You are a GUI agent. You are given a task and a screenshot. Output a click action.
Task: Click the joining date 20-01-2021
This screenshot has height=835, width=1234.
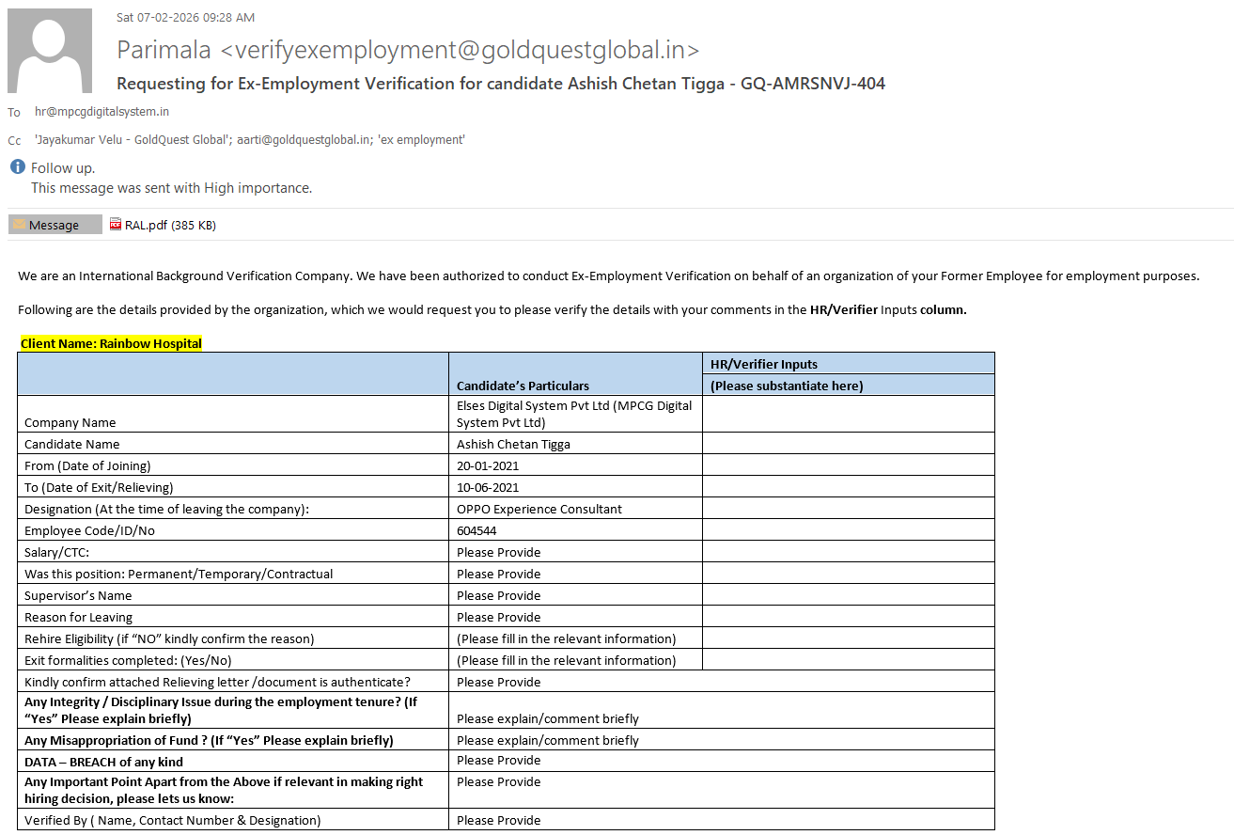click(488, 465)
